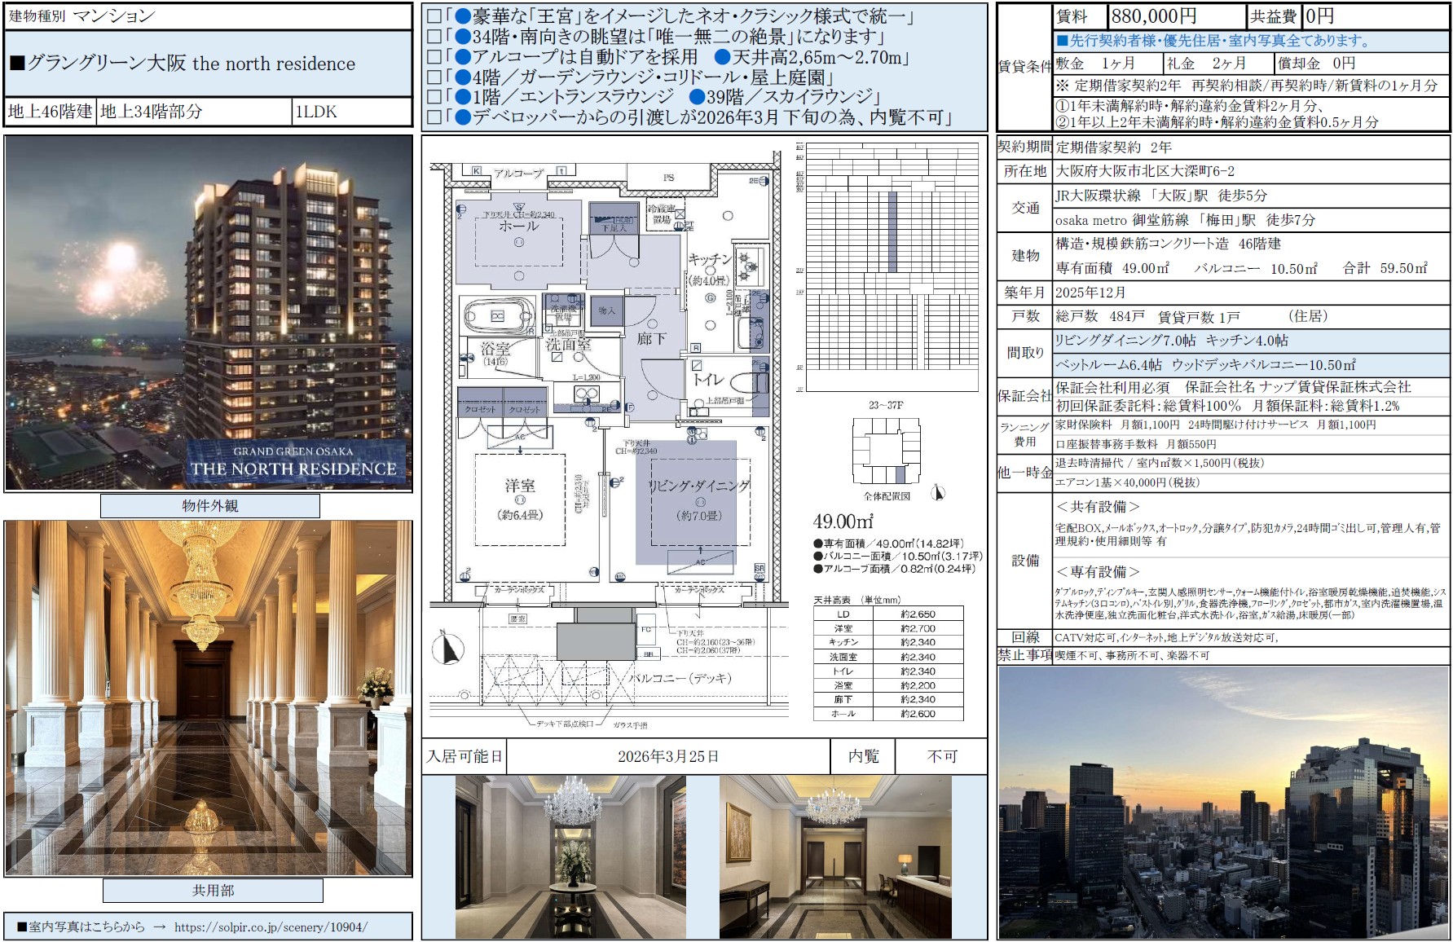This screenshot has width=1453, height=942.
Task: Open the sunset skyline view photo
Action: click(1222, 803)
